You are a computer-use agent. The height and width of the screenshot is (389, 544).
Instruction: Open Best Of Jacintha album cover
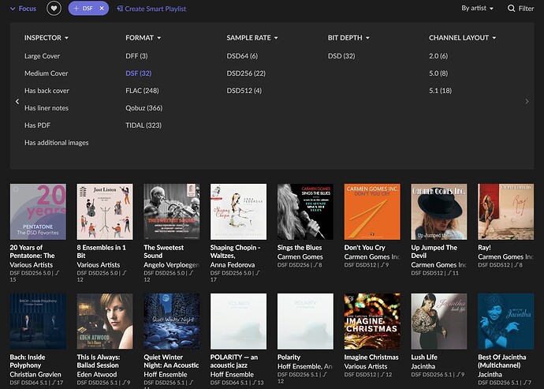click(x=506, y=321)
